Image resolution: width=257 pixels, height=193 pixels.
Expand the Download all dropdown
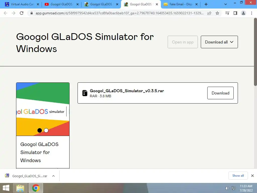coord(219,42)
